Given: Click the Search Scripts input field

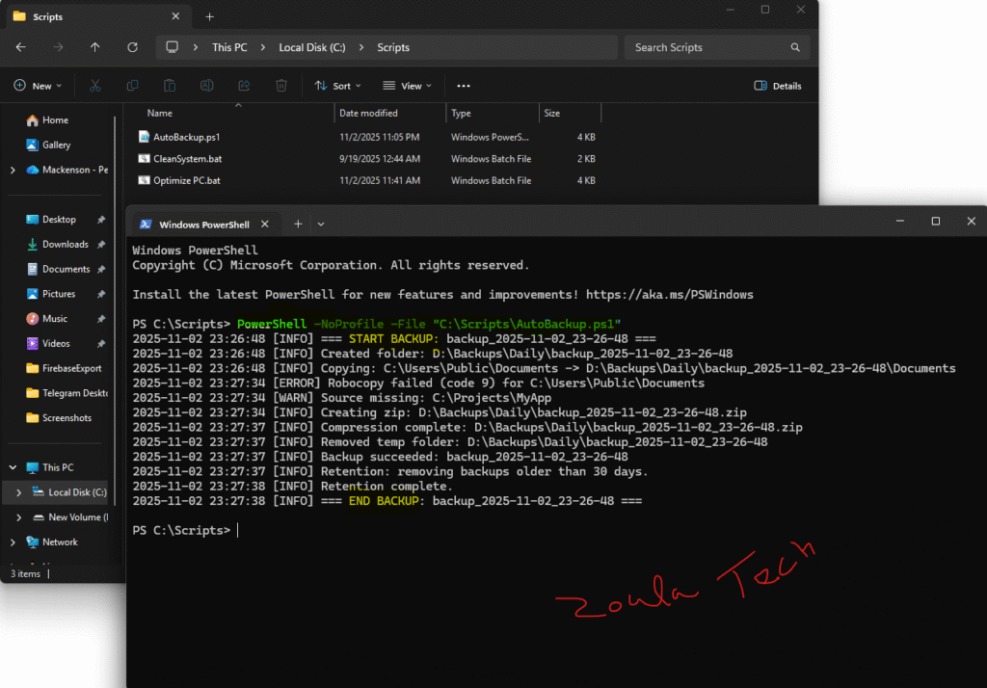Looking at the screenshot, I should tap(708, 47).
